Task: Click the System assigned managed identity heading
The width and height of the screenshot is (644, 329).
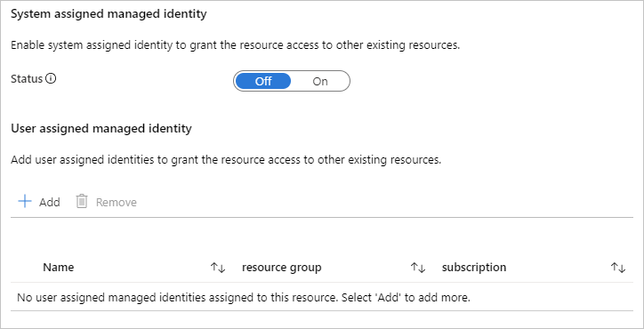Action: (109, 14)
